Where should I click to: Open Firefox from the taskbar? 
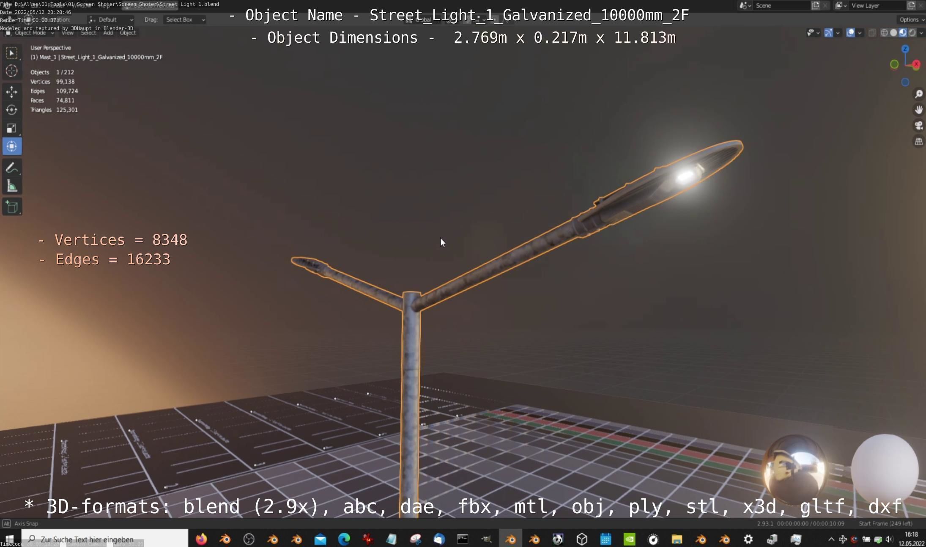pos(201,539)
